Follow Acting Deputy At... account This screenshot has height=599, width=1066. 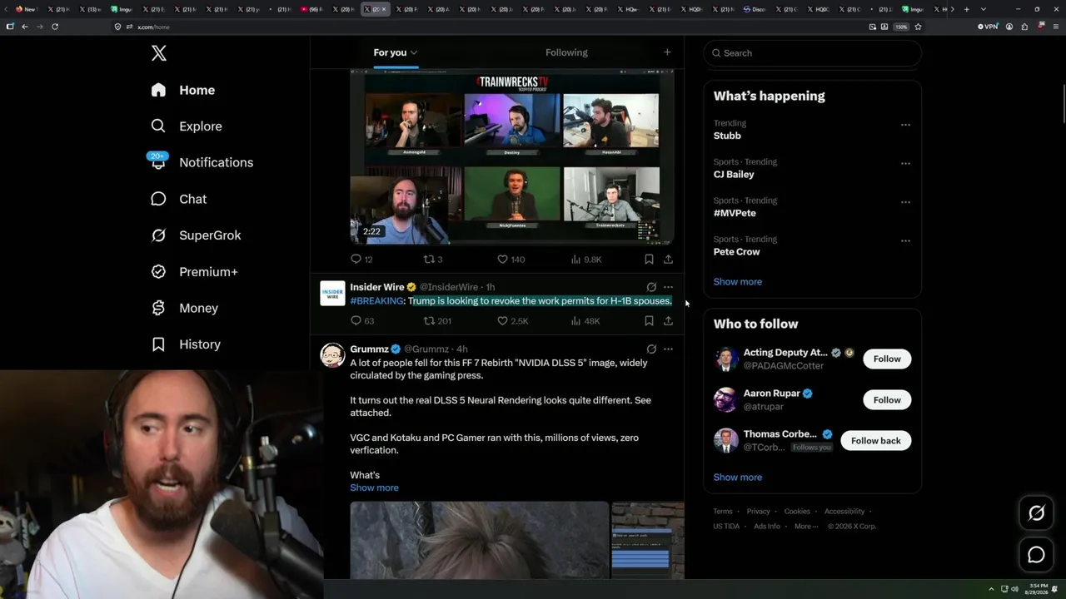[887, 359]
